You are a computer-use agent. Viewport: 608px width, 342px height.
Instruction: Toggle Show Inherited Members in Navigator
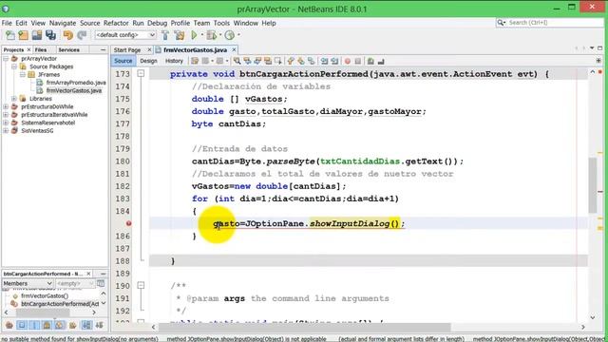pos(9,325)
